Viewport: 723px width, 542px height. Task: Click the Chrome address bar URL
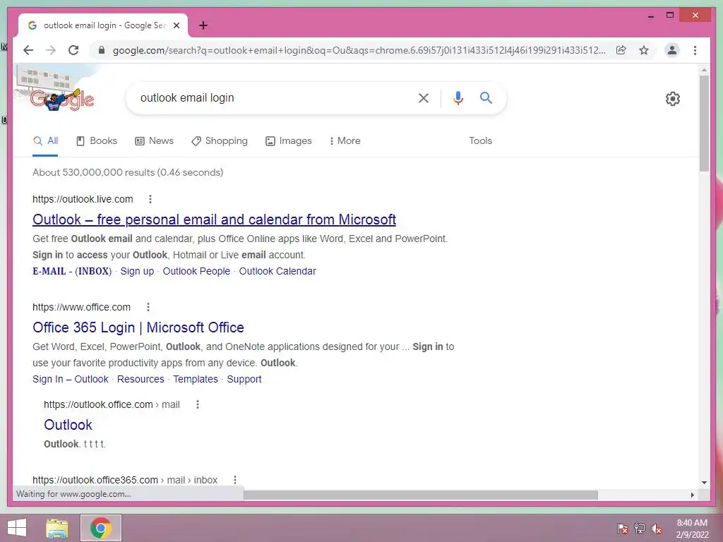coord(359,50)
